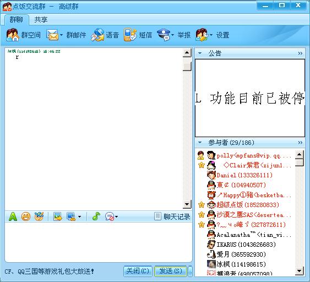Click polly's avatar icon
The height and width of the screenshot is (282, 310).
tap(211, 155)
